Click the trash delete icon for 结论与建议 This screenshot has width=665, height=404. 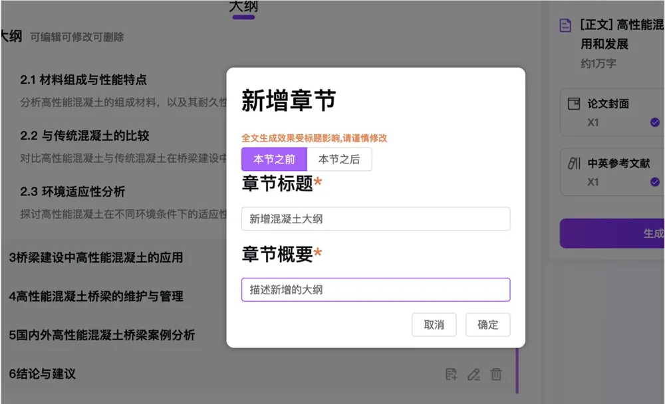496,375
